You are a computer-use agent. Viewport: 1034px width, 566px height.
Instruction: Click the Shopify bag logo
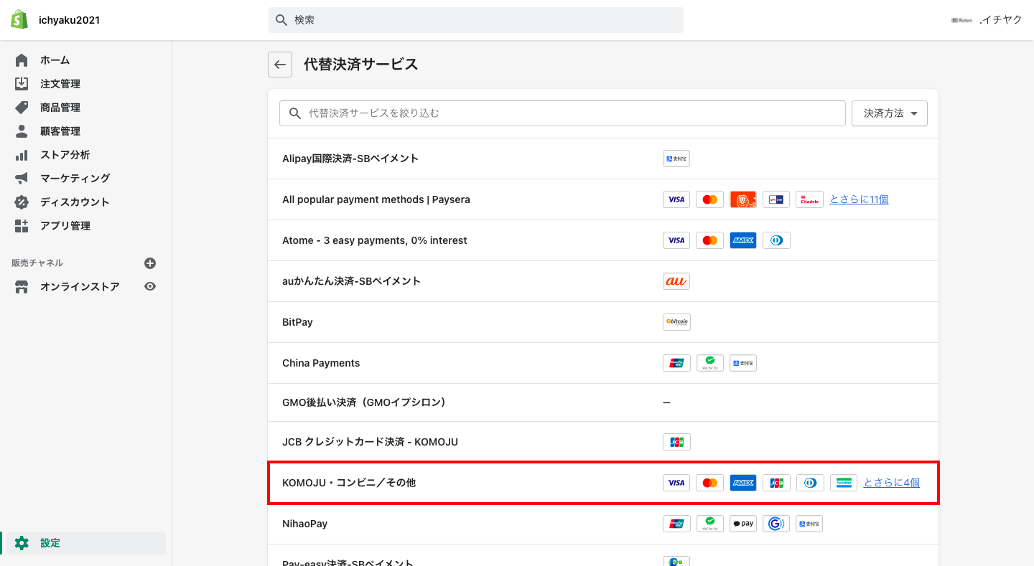tap(19, 20)
